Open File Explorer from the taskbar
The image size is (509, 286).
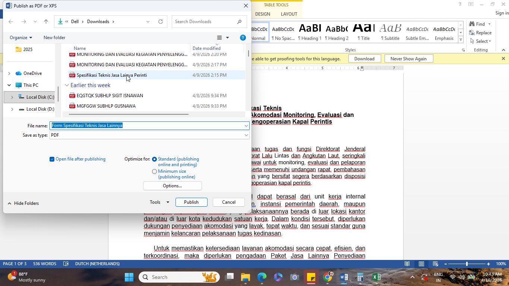tap(245, 277)
